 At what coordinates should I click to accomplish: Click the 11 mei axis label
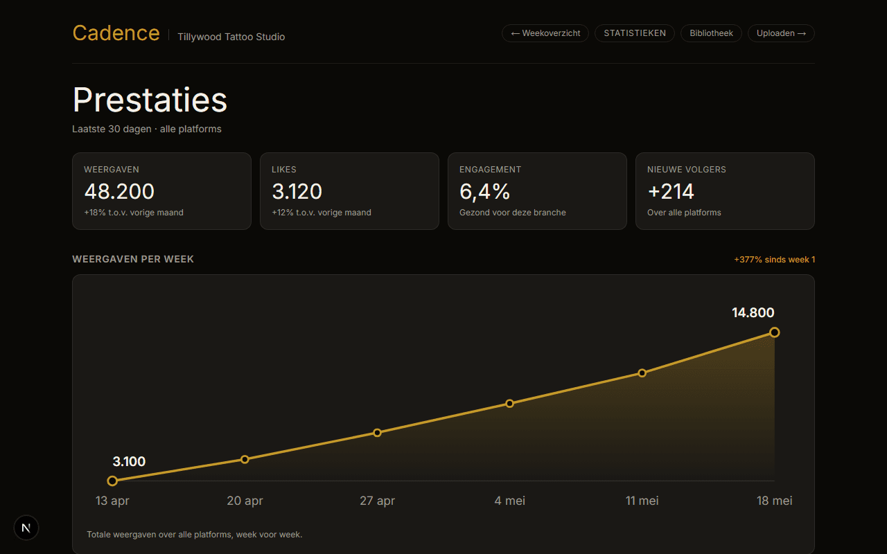pyautogui.click(x=642, y=501)
